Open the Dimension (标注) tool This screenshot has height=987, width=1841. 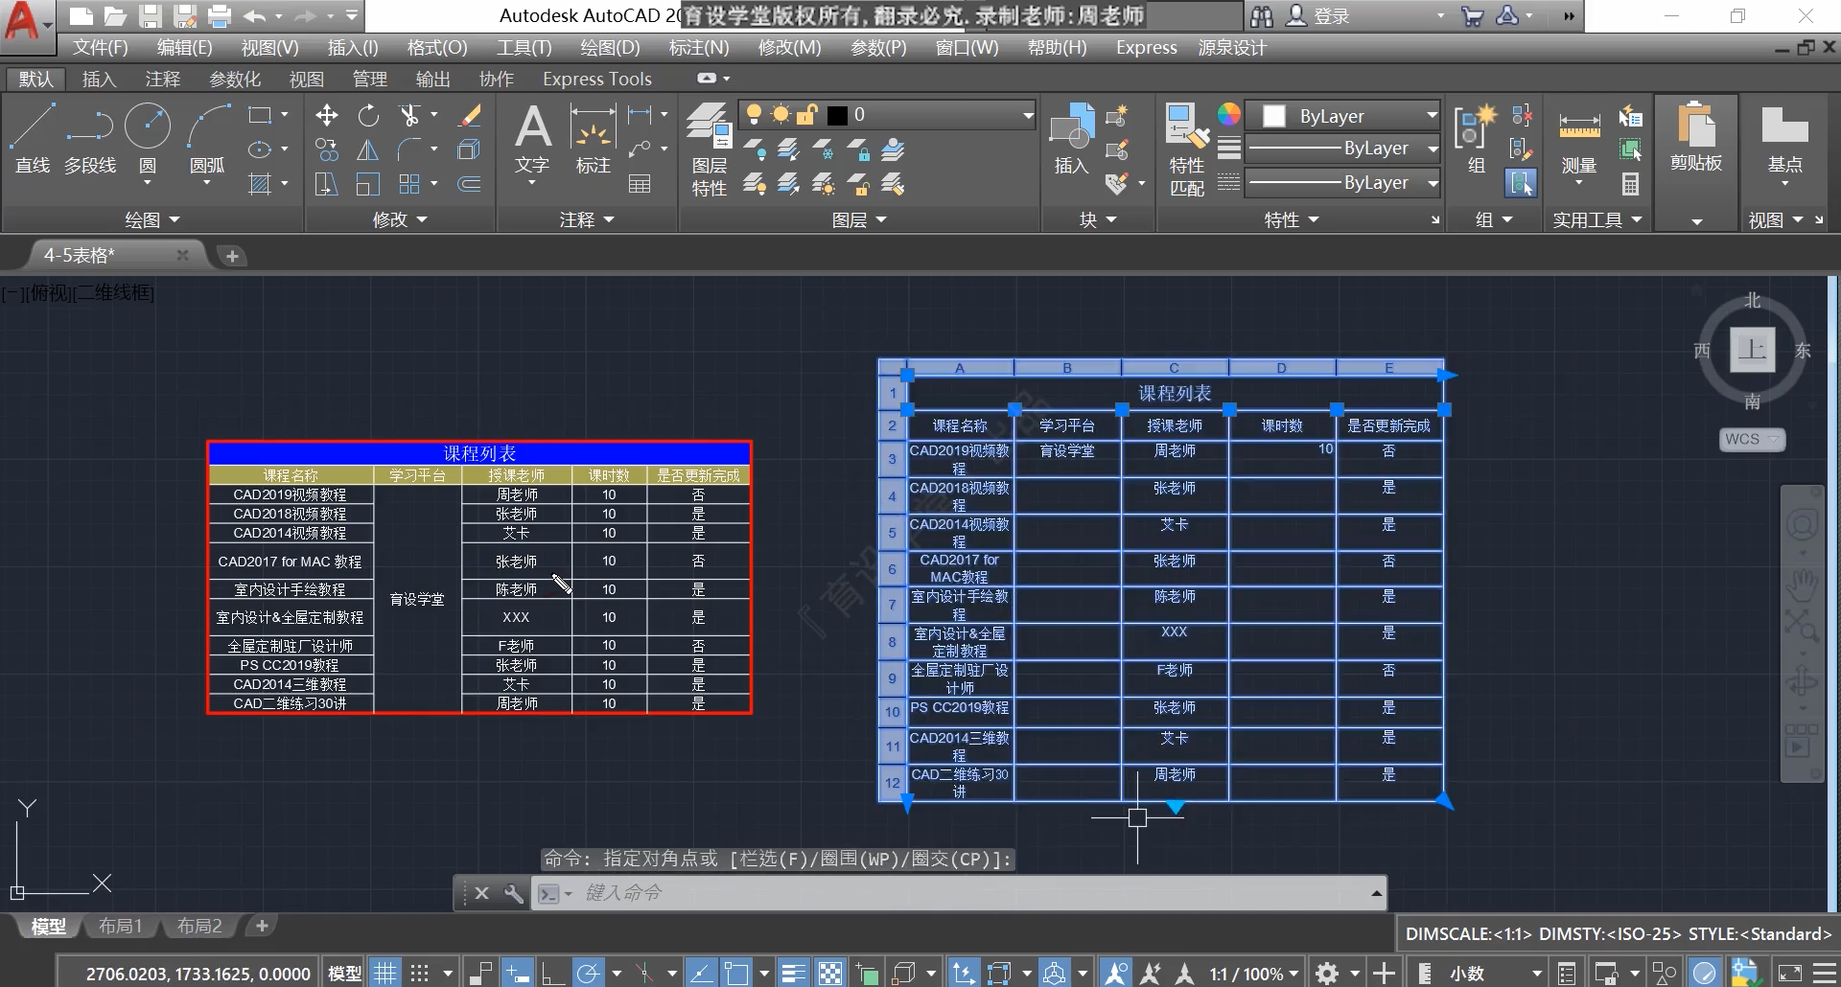coord(593,140)
